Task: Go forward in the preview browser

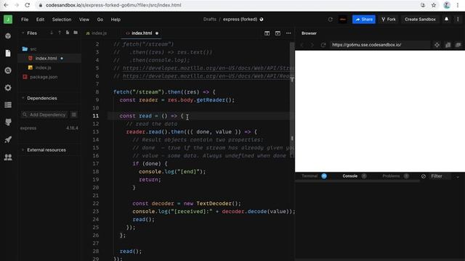Action: (x=312, y=45)
